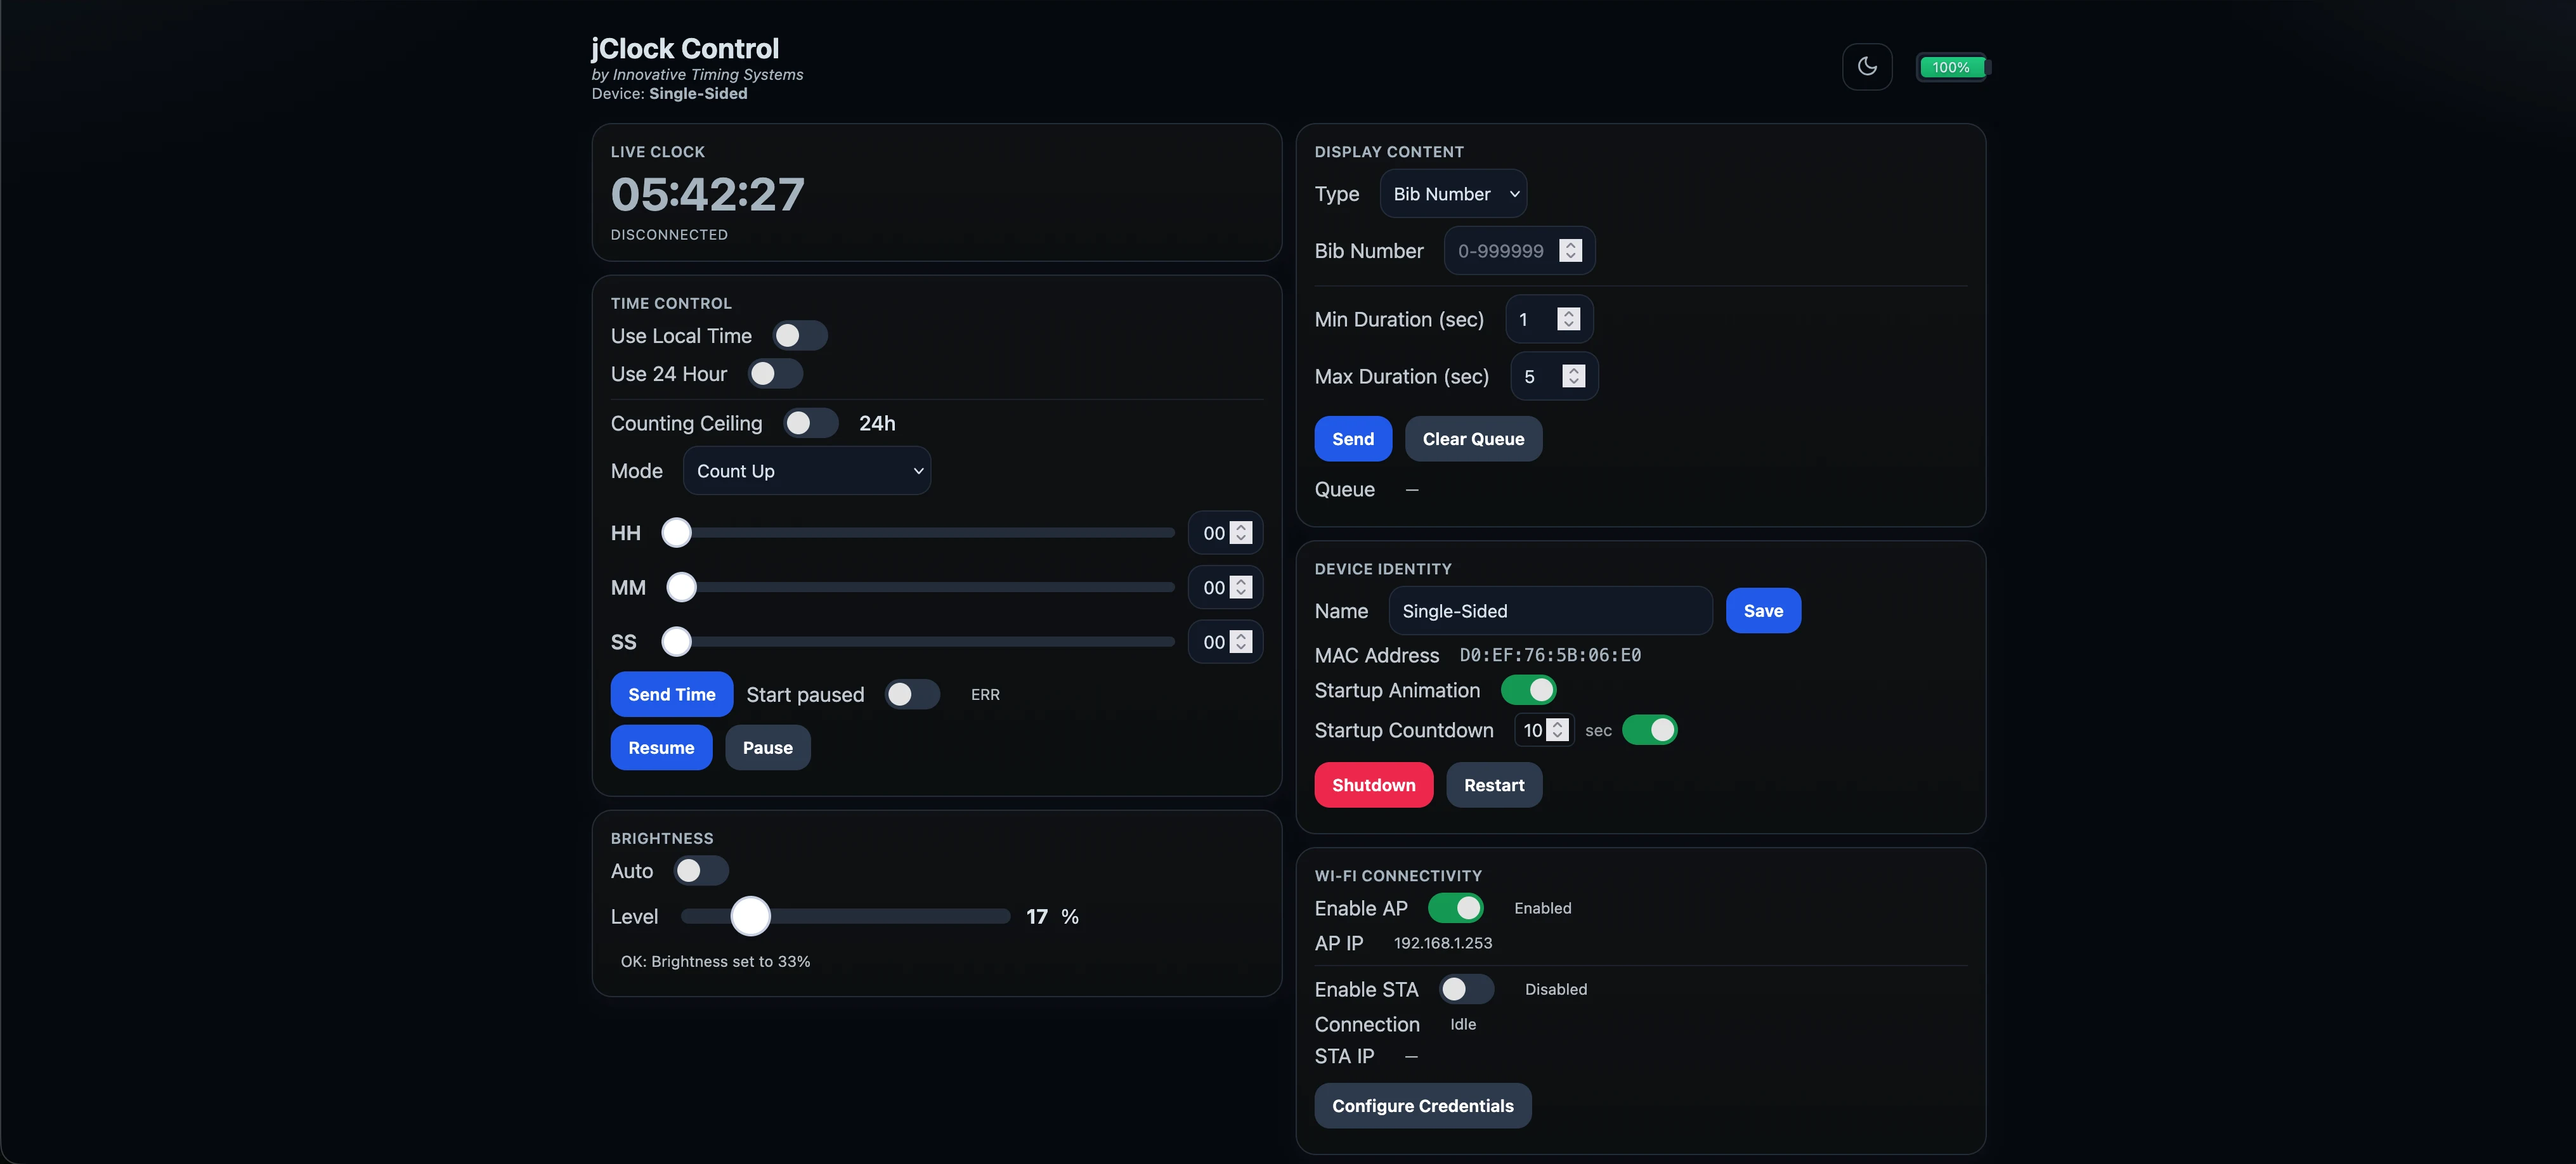Open Configure Credentials
Screen dimensions: 2576x1164
(x=1423, y=1106)
